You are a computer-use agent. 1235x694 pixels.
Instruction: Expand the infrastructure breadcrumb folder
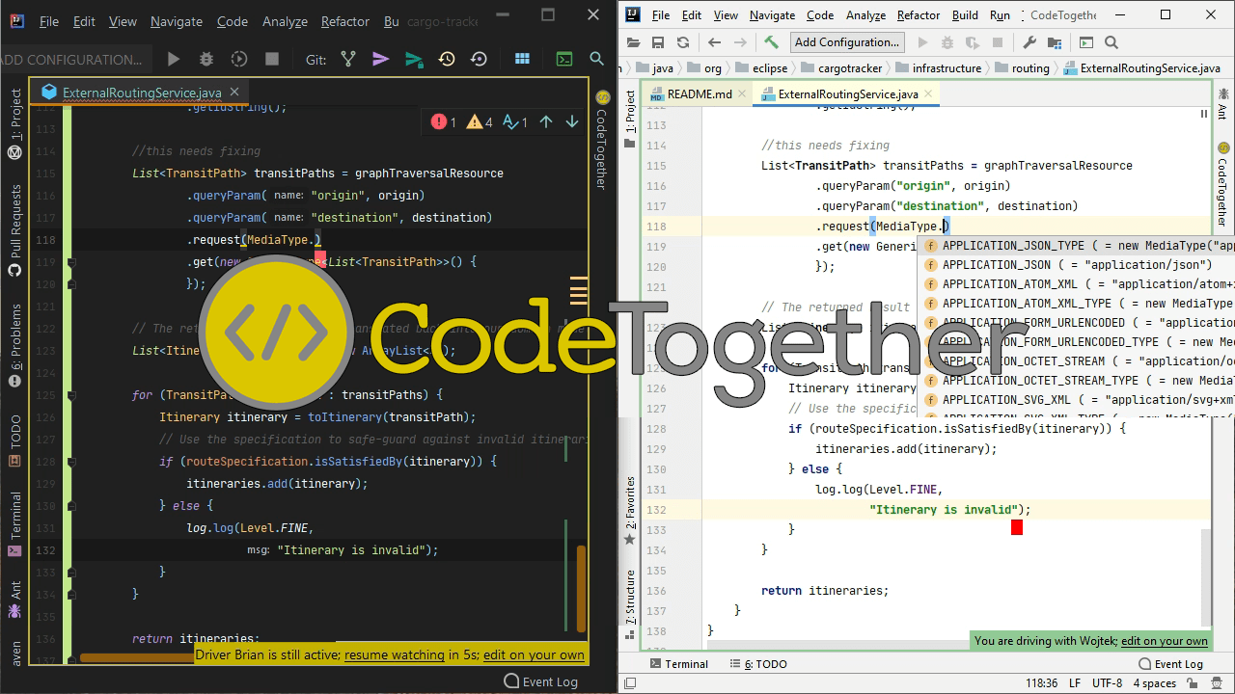(x=938, y=68)
